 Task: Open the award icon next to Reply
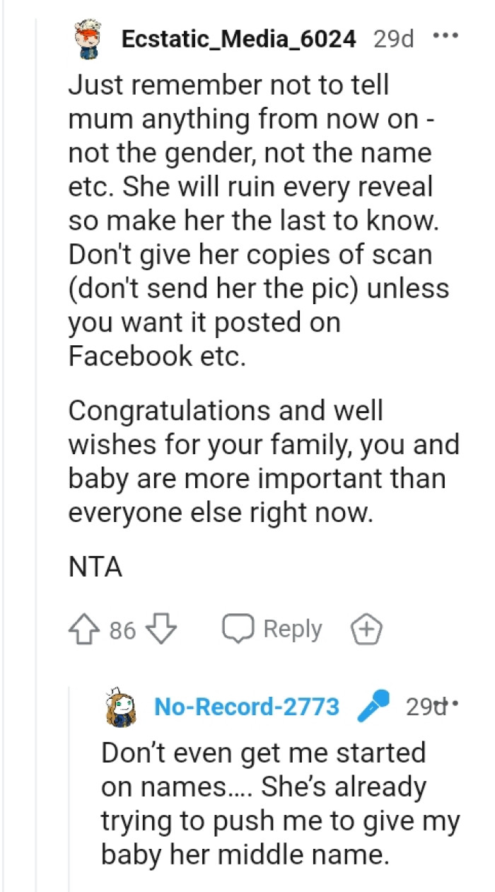[366, 628]
